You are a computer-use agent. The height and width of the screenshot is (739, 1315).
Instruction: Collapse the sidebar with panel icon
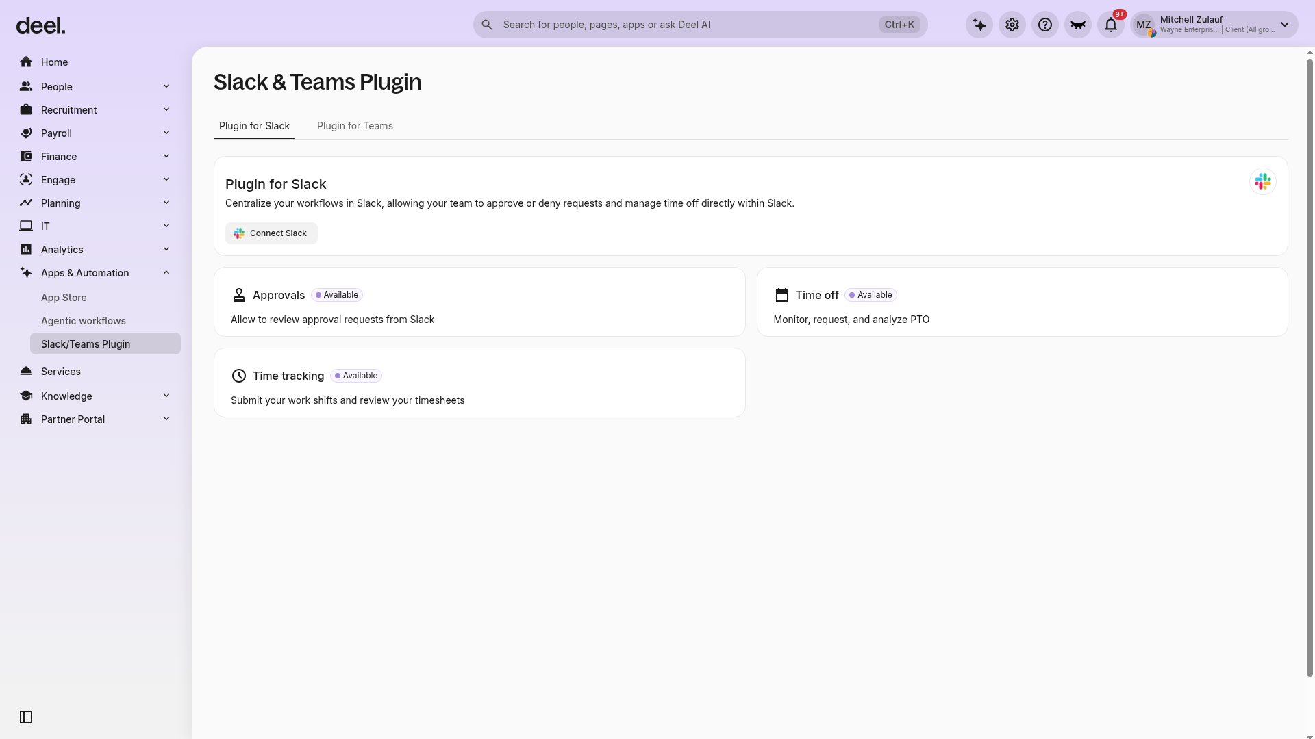tap(26, 717)
